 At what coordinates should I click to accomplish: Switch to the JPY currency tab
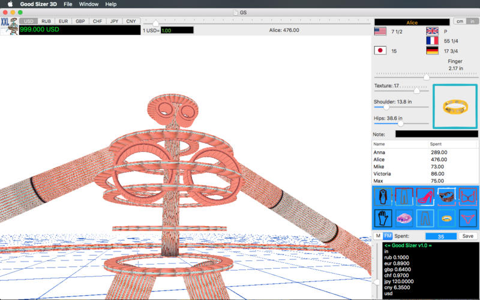tap(113, 21)
